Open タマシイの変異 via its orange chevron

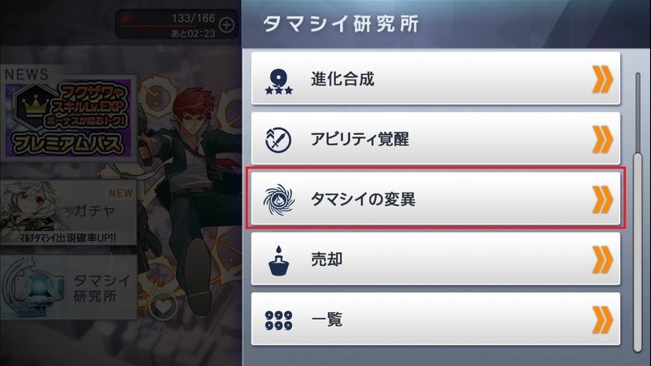tap(602, 199)
